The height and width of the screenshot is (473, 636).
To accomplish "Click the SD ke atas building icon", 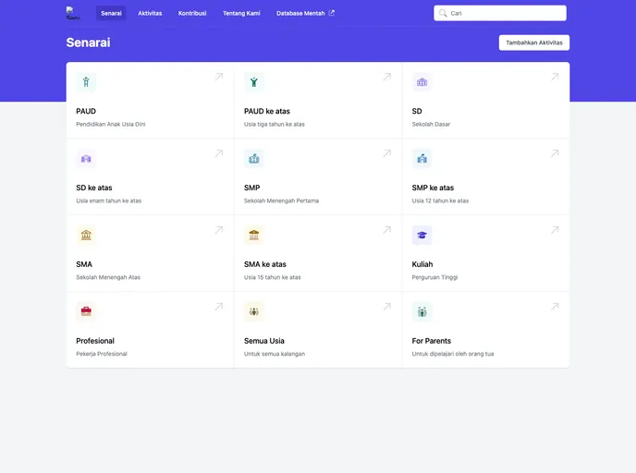I will (x=86, y=159).
